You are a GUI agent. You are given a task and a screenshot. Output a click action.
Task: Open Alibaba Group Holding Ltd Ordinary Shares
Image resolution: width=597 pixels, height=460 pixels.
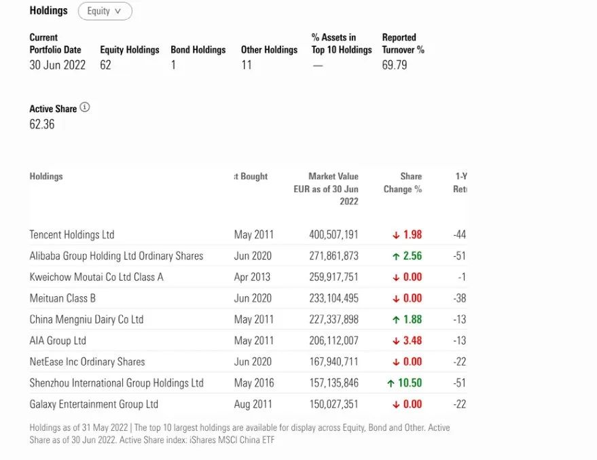click(x=116, y=256)
